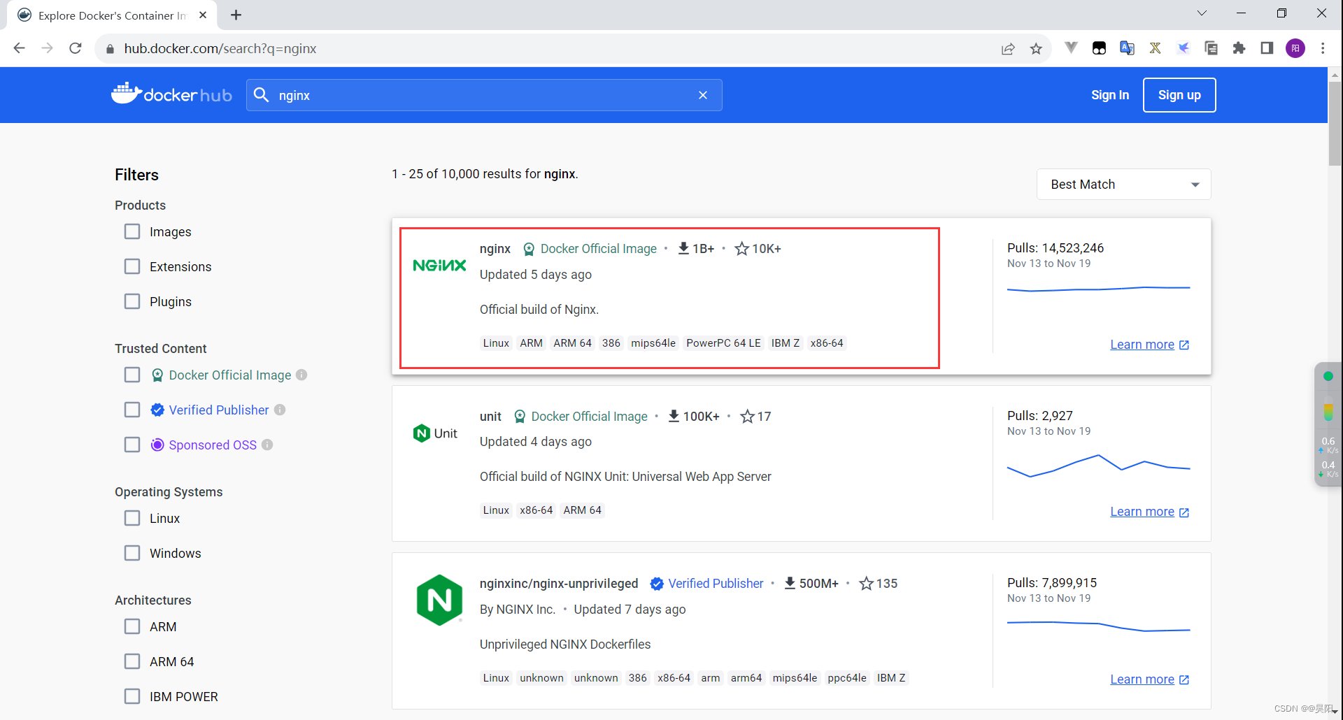Enable the Verified Publisher filter
This screenshot has height=720, width=1343.
(132, 410)
